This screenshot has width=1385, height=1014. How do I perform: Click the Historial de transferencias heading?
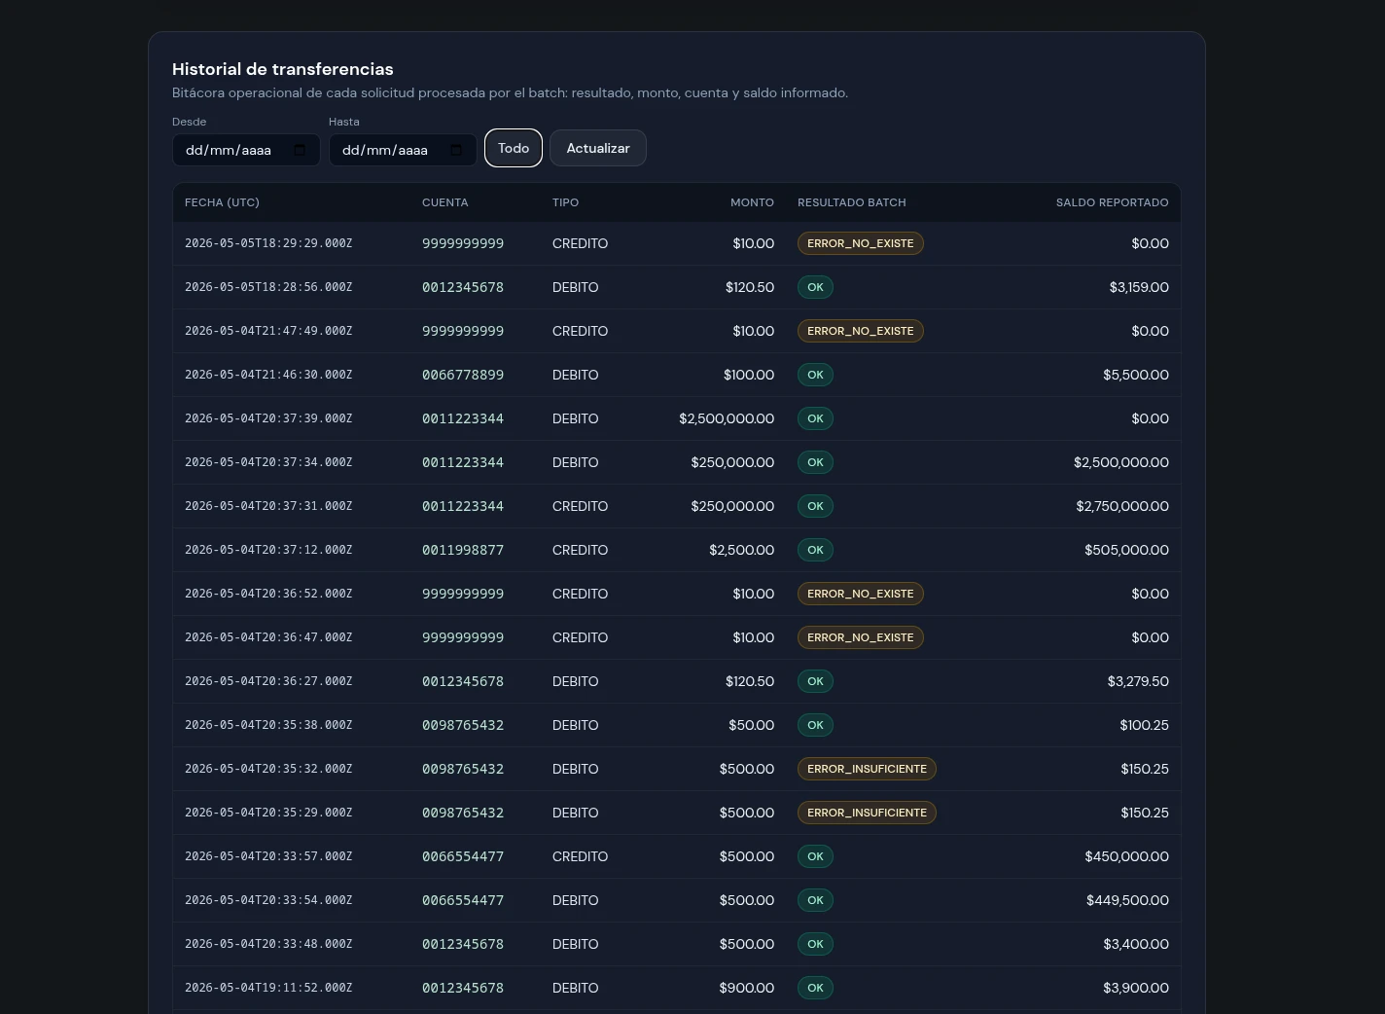pos(283,69)
